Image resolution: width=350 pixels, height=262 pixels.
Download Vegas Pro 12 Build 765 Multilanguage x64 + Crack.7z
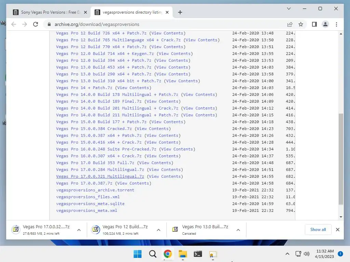118,40
